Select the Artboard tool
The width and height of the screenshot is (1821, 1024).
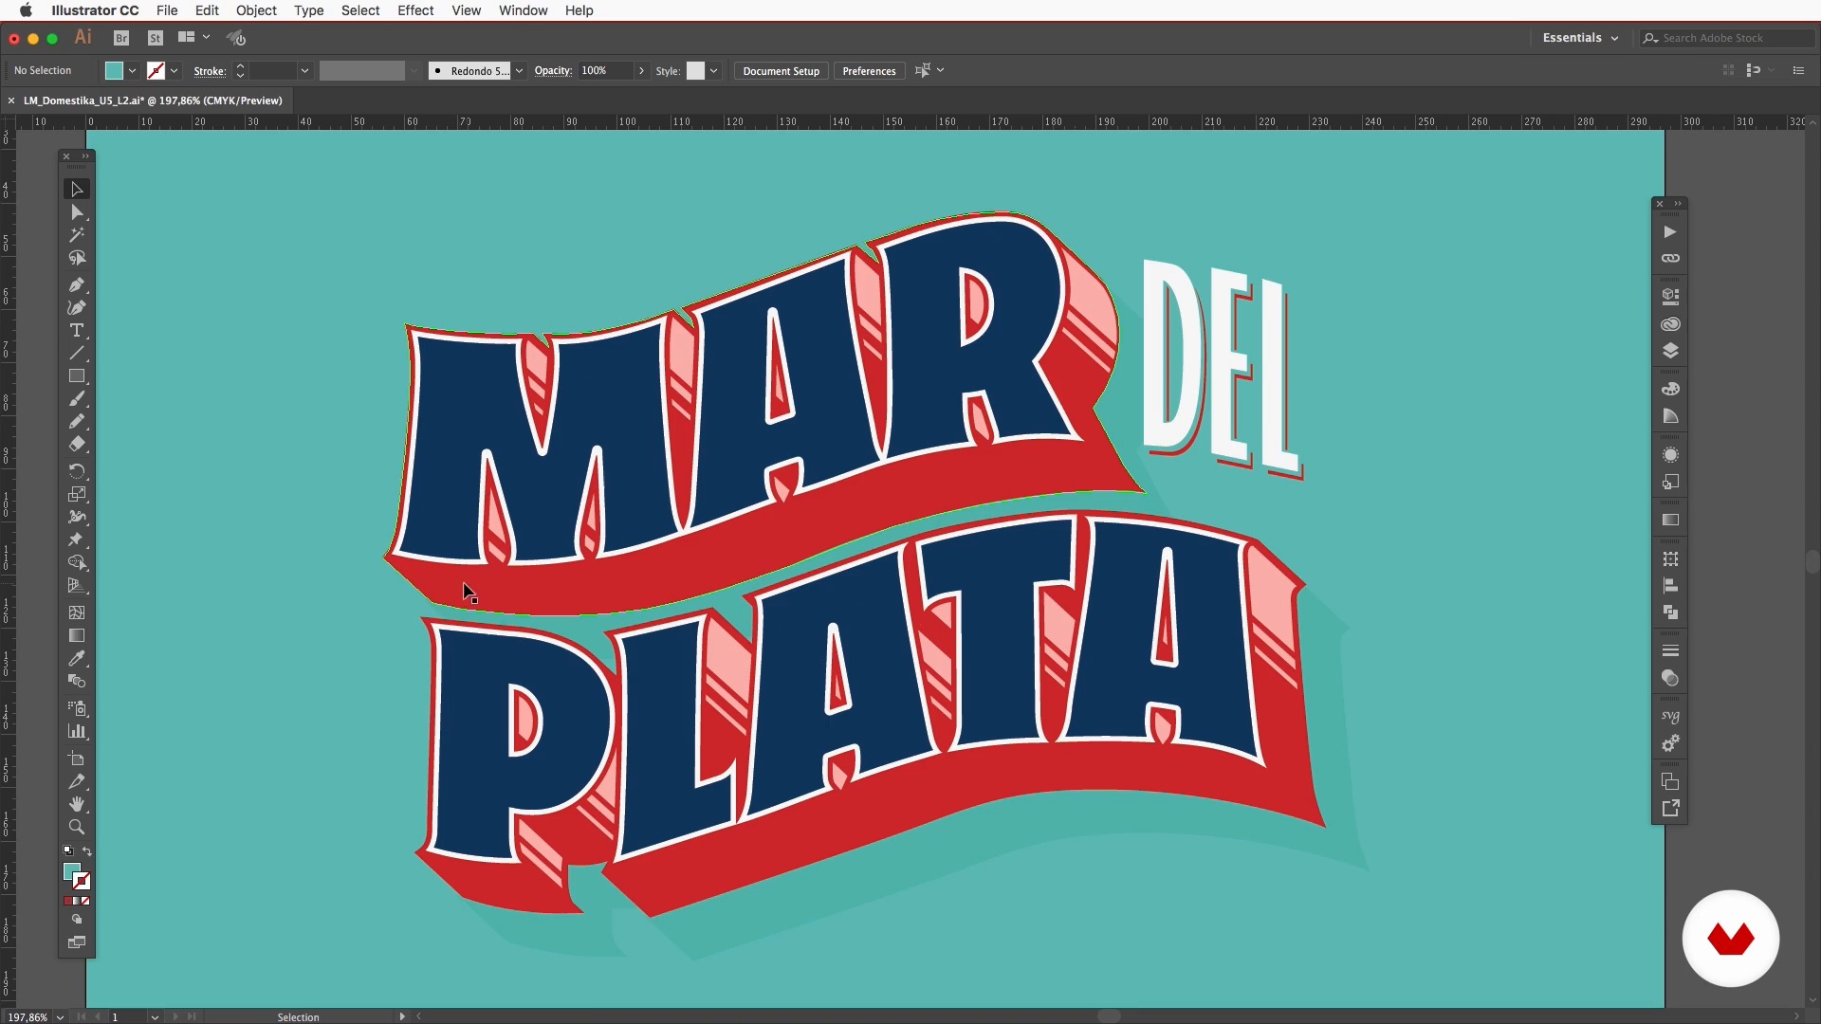pyautogui.click(x=77, y=759)
